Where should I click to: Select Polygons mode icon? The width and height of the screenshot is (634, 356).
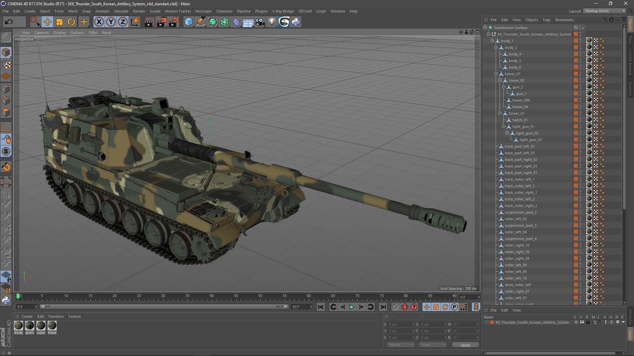(x=6, y=113)
